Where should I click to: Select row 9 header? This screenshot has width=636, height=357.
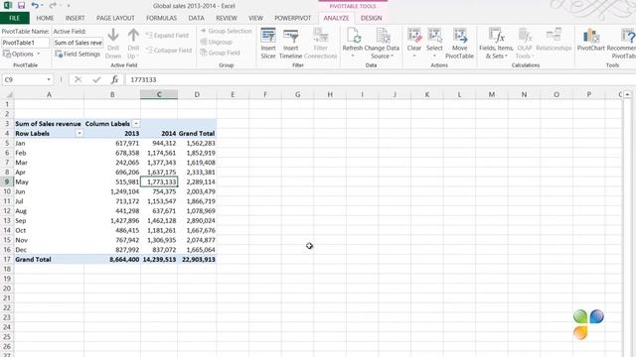click(7, 181)
